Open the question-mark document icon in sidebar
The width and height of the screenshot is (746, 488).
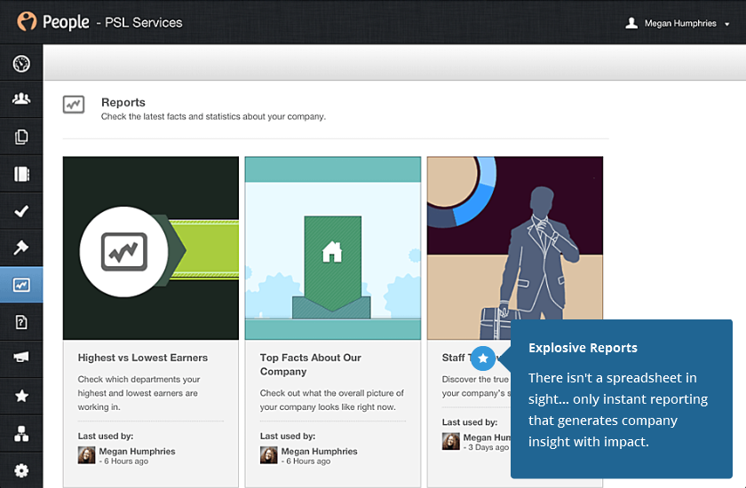pyautogui.click(x=21, y=322)
